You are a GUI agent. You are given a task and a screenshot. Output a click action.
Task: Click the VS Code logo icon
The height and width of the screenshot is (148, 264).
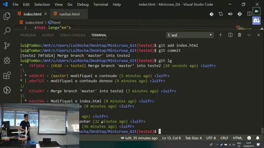[5, 4]
